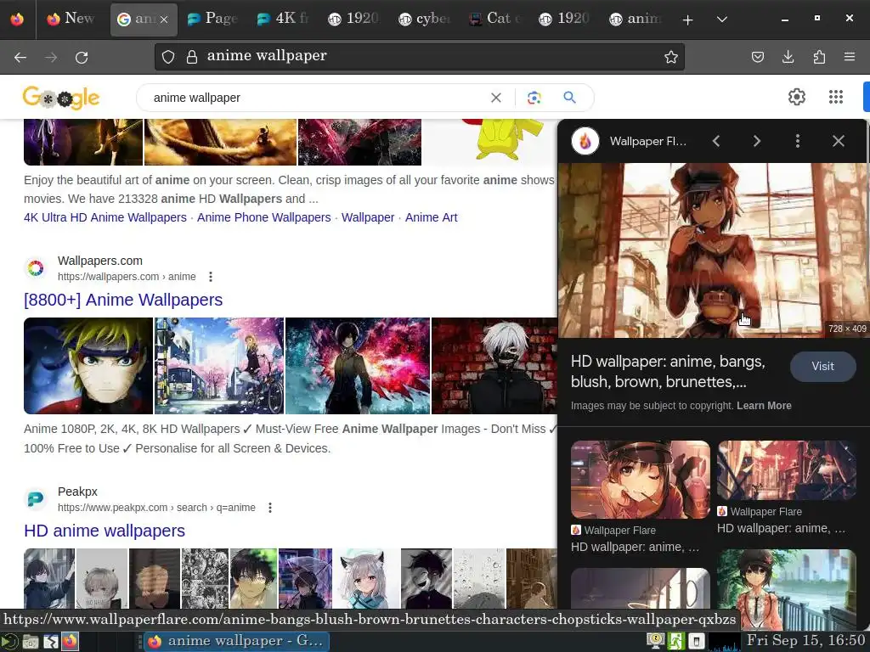The width and height of the screenshot is (870, 652).
Task: List all tabs with the dropdown chevron
Action: click(x=721, y=20)
